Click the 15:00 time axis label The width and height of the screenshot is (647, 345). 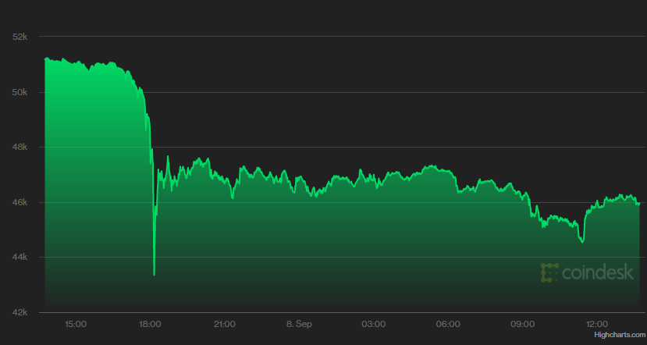point(76,323)
